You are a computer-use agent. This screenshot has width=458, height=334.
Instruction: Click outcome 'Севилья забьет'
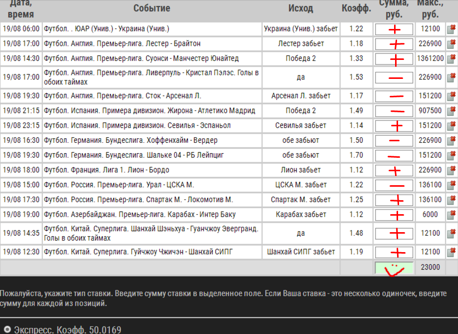click(301, 125)
